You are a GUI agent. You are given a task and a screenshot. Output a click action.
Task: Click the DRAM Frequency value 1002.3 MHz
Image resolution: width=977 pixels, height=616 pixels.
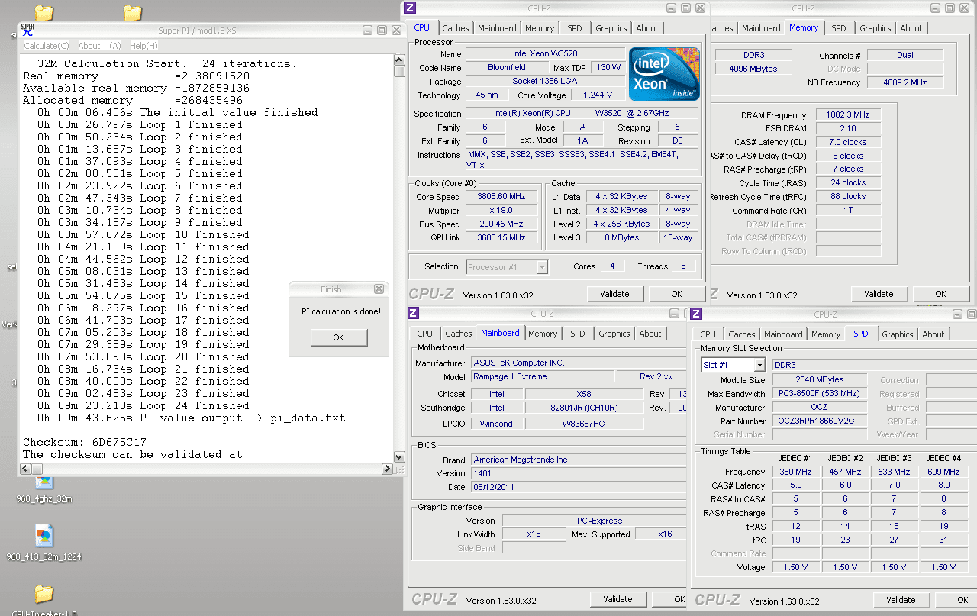[x=847, y=114]
